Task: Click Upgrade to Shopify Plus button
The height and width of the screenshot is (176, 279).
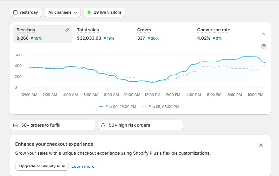Action: (x=42, y=166)
